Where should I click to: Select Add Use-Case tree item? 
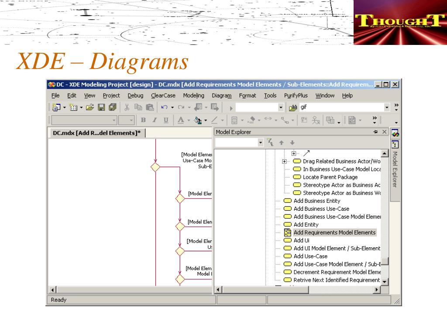310,256
